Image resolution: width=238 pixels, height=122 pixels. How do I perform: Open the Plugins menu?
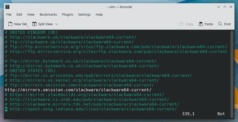pos(68,15)
